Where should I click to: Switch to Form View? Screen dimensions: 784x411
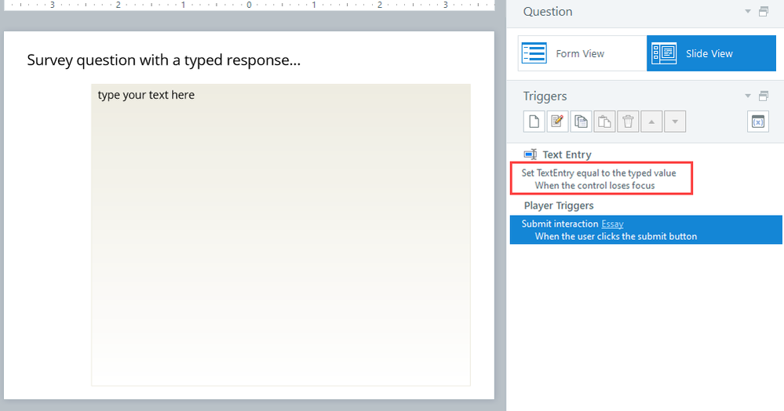pyautogui.click(x=582, y=53)
